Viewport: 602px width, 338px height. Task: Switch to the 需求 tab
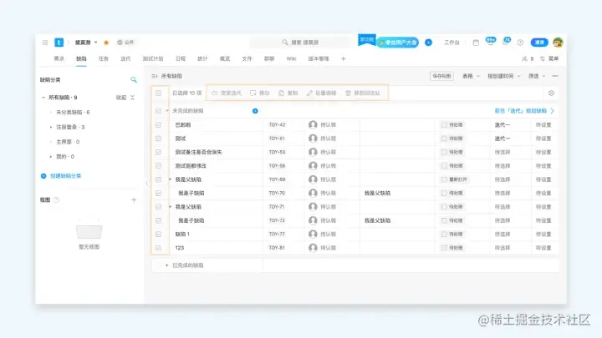(59, 58)
